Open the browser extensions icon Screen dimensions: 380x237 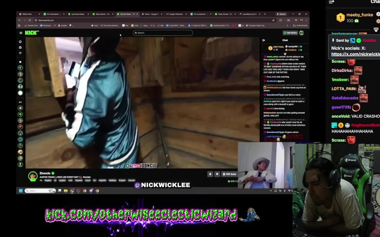[x=281, y=20]
